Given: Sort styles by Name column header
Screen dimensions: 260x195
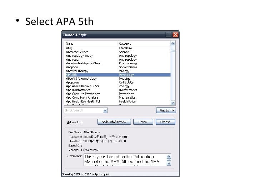Looking at the screenshot, I should [91, 44].
